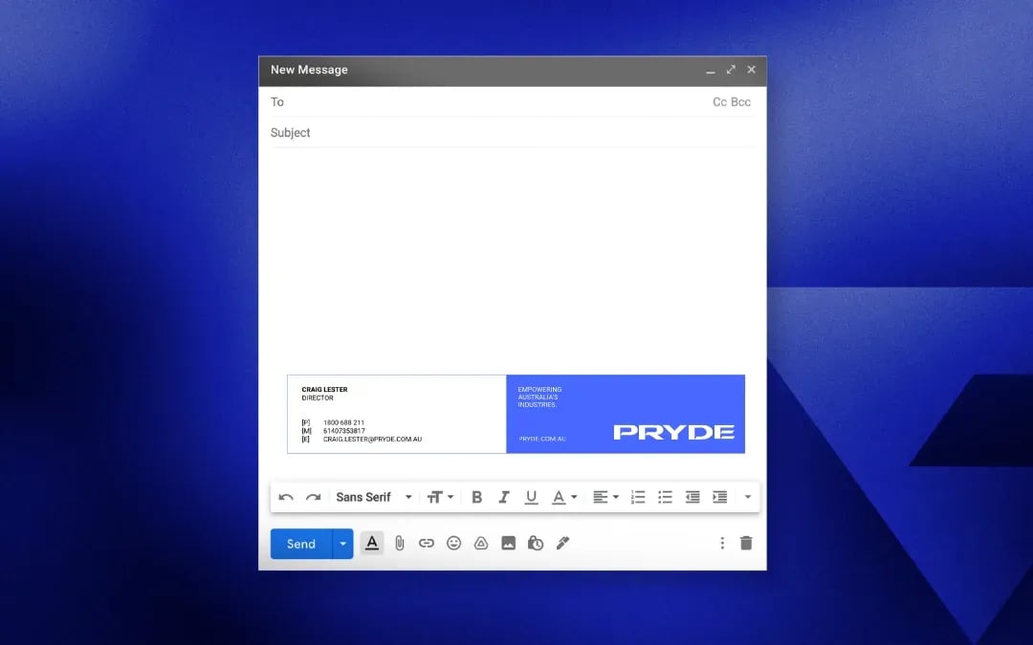Expand New Message to full screen

tap(731, 69)
